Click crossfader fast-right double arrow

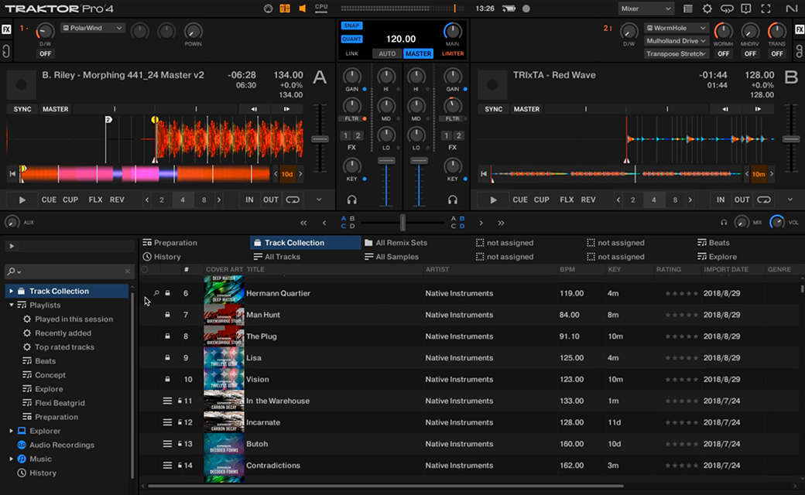[501, 223]
